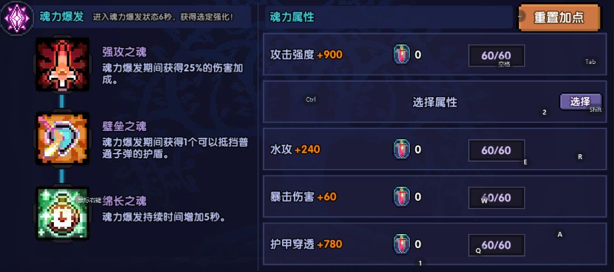The height and width of the screenshot is (272, 614).
Task: Click the 60/60 field for 护甲穿透
Action: click(x=496, y=245)
